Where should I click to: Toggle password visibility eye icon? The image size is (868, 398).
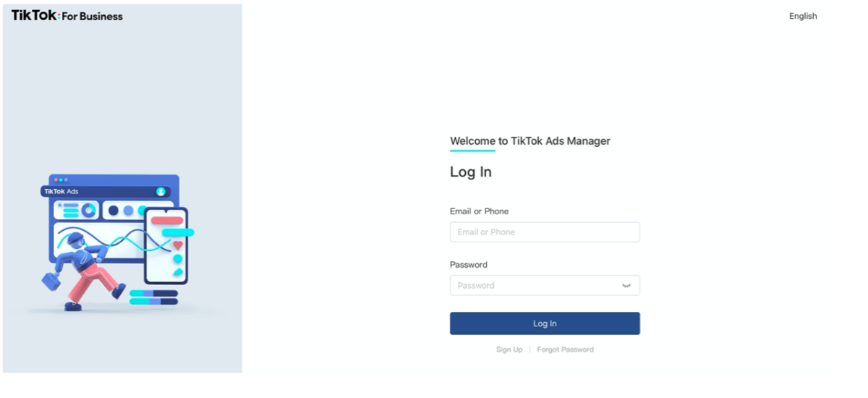626,286
